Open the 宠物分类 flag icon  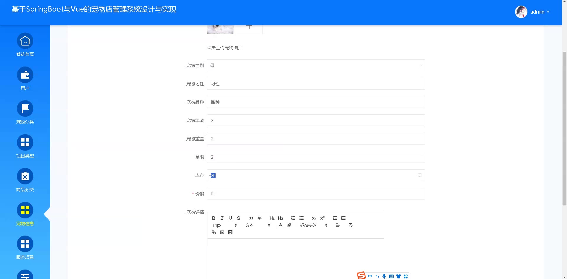pyautogui.click(x=25, y=108)
